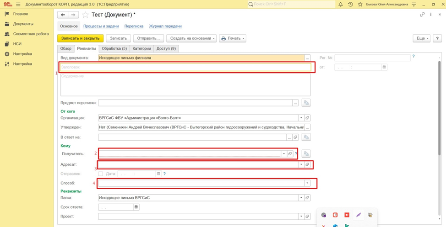Expand the Проект dropdown arrow
This screenshot has height=227, width=446.
tap(301, 216)
